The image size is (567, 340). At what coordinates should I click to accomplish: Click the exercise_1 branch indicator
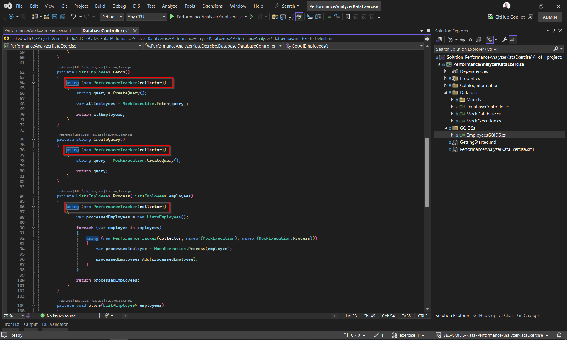coord(408,335)
